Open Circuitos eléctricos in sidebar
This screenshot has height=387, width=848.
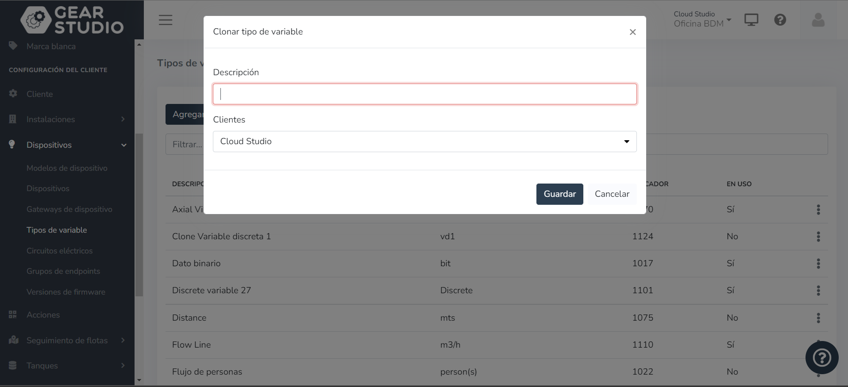pos(60,251)
